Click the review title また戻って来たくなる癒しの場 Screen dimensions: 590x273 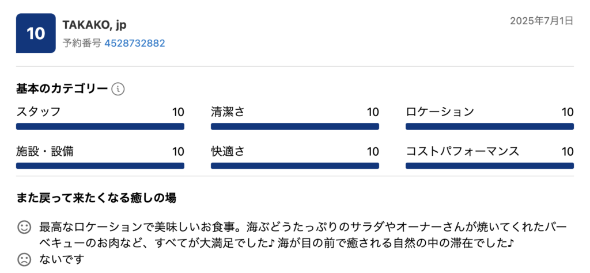(x=96, y=198)
